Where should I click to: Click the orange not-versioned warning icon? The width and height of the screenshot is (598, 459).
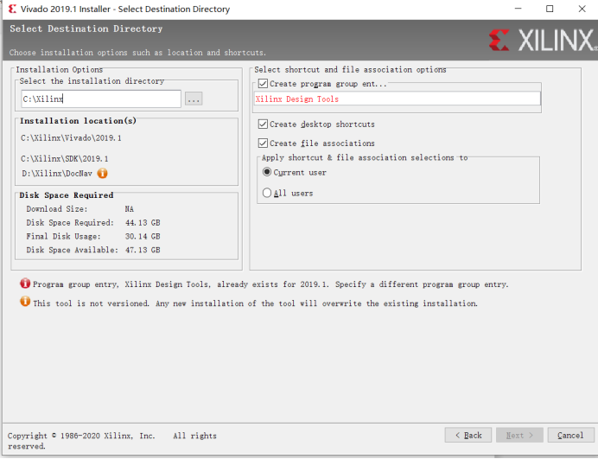pyautogui.click(x=25, y=302)
